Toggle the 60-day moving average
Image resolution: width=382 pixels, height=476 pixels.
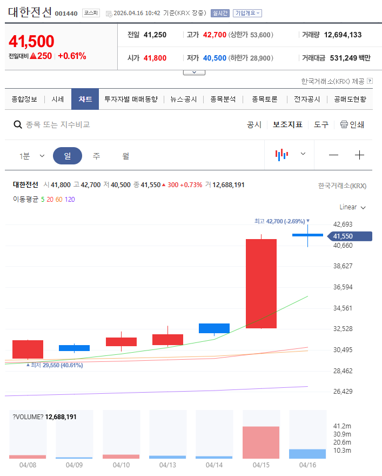[59, 200]
